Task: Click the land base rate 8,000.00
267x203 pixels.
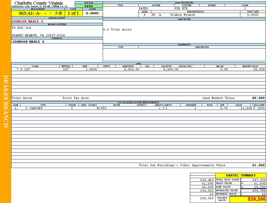Action: tap(131, 69)
